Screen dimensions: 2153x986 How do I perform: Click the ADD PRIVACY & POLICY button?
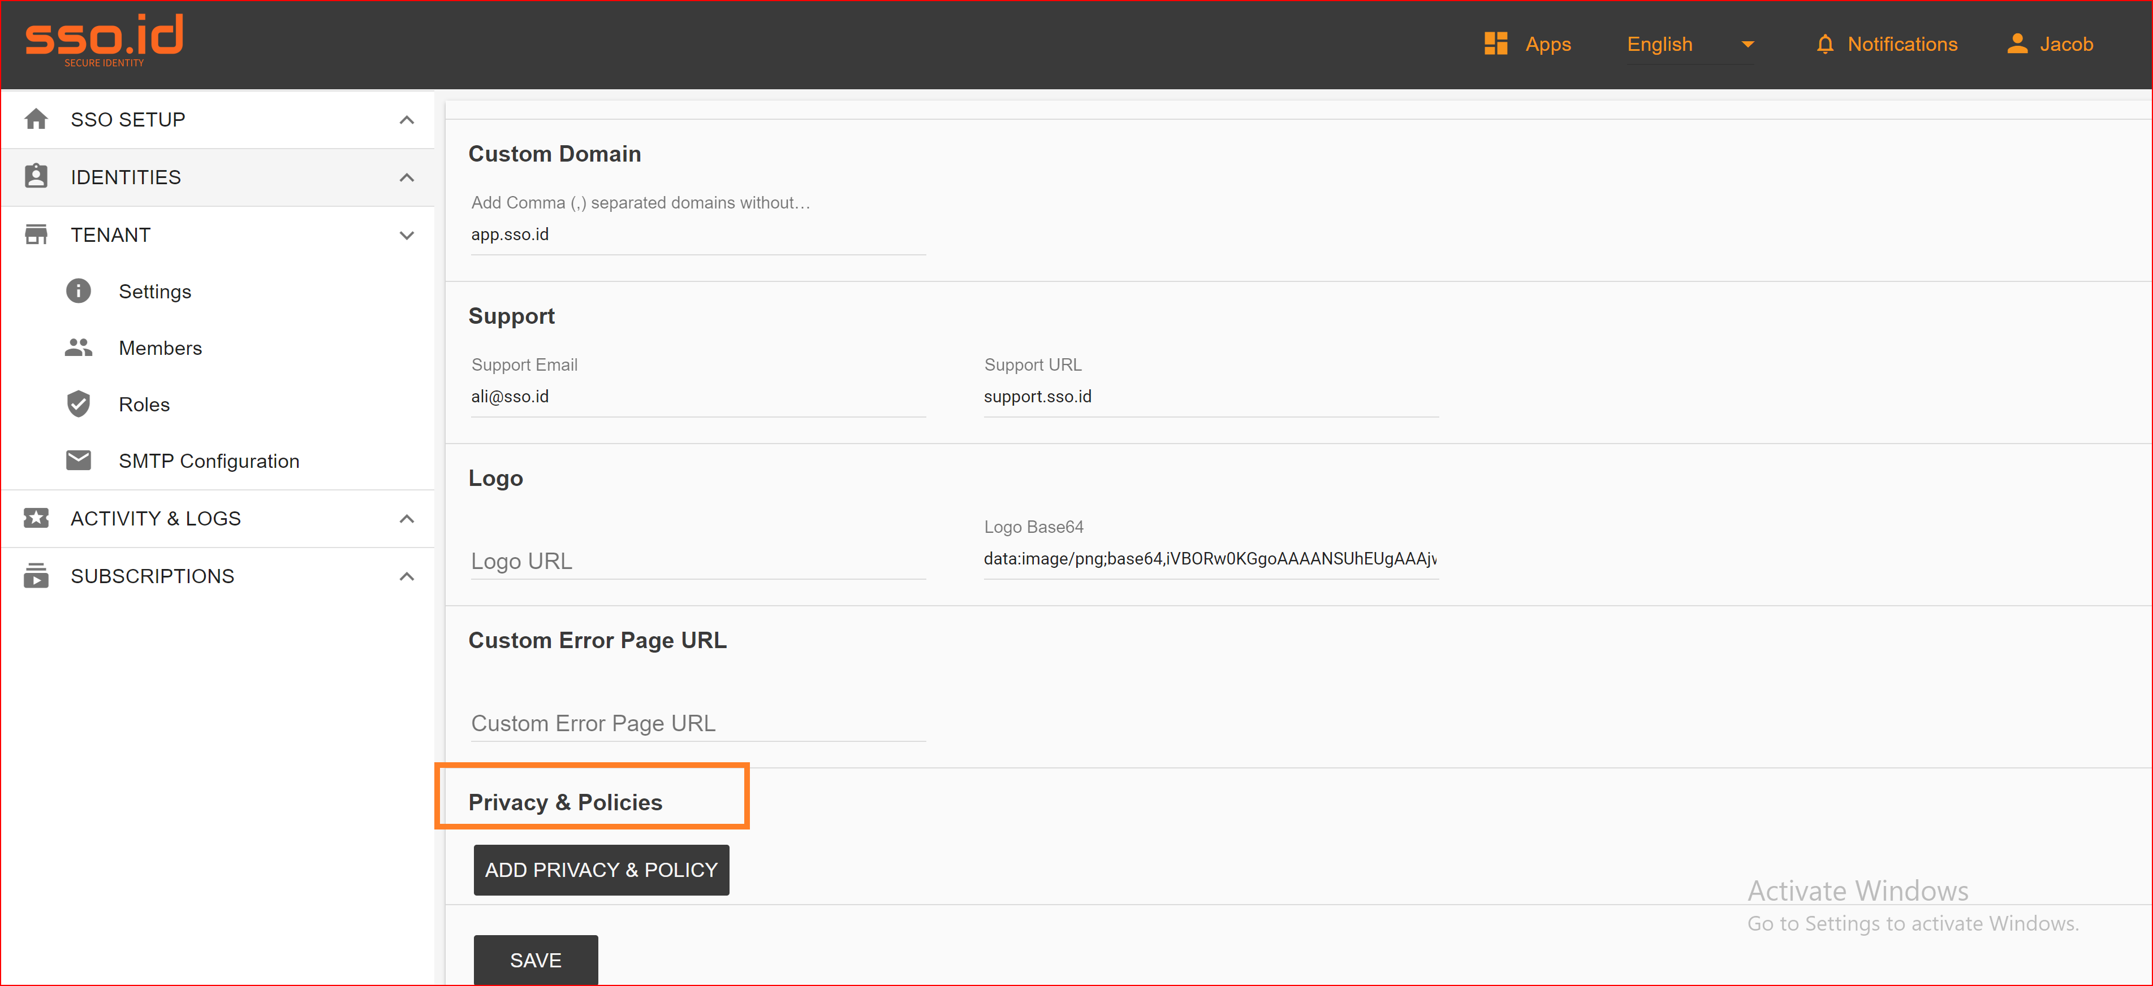pos(601,870)
